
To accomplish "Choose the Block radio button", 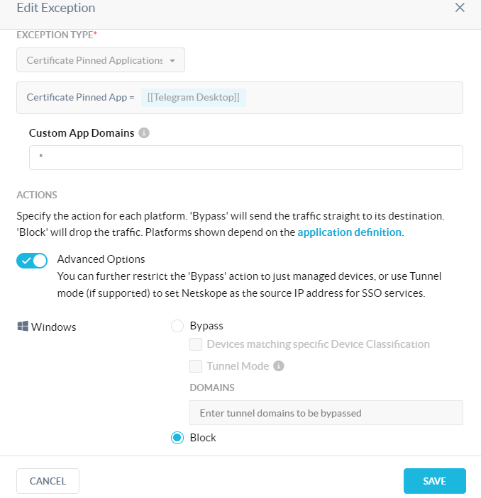I will pyautogui.click(x=177, y=438).
